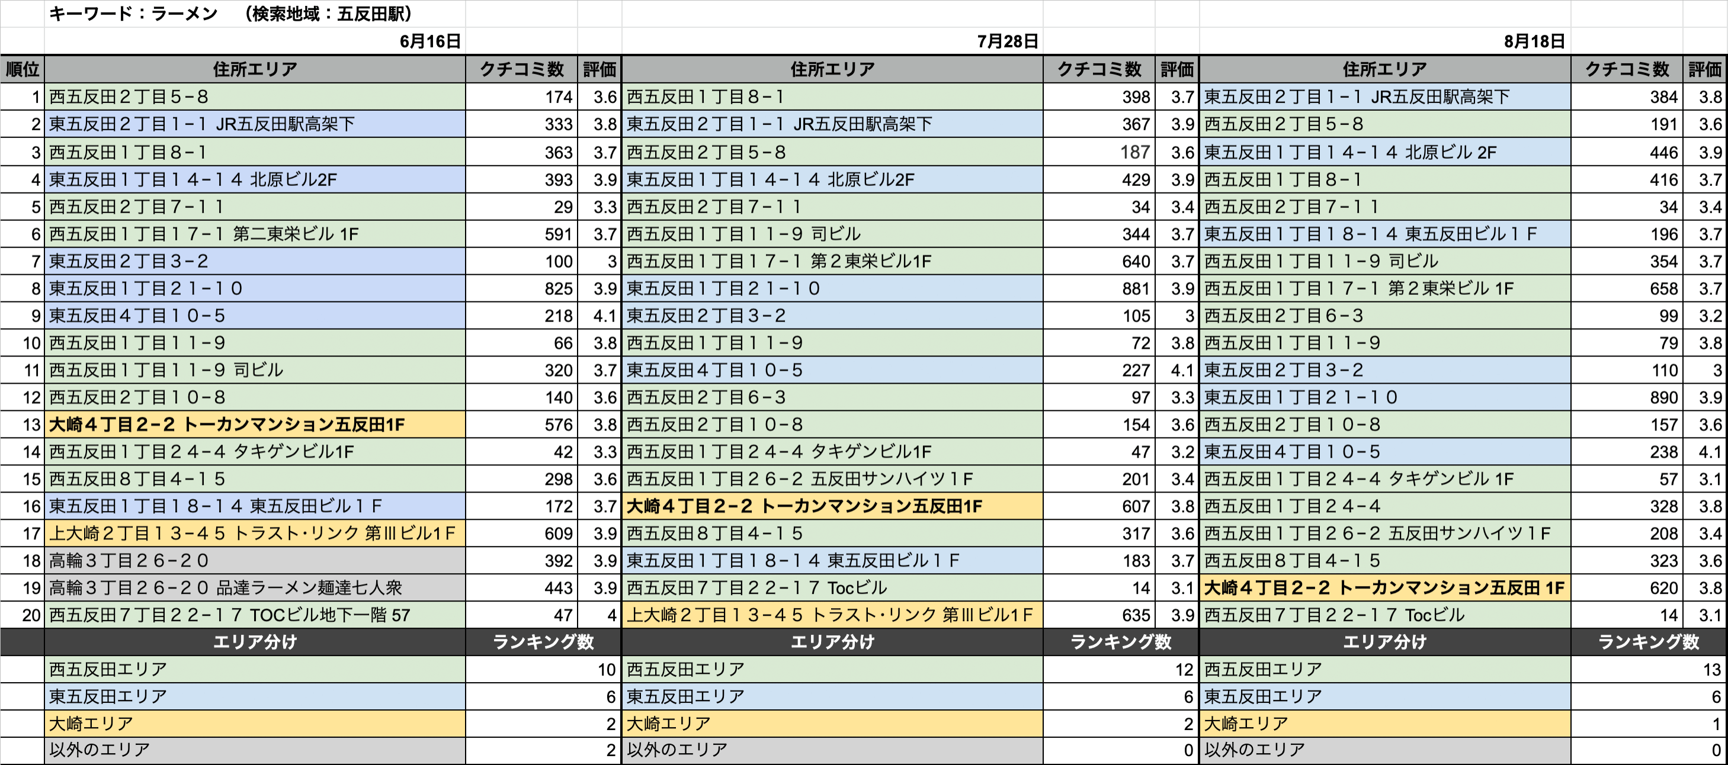Select the 6月16日 'クチコミ数' column header
This screenshot has width=1728, height=765.
coord(521,69)
